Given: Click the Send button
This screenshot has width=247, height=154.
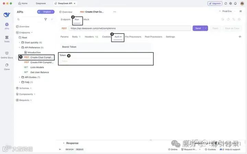Looking at the screenshot, I should pyautogui.click(x=198, y=28).
